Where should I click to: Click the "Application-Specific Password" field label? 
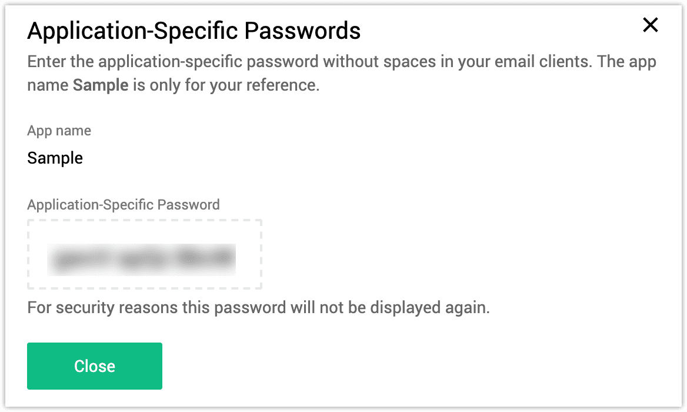124,205
